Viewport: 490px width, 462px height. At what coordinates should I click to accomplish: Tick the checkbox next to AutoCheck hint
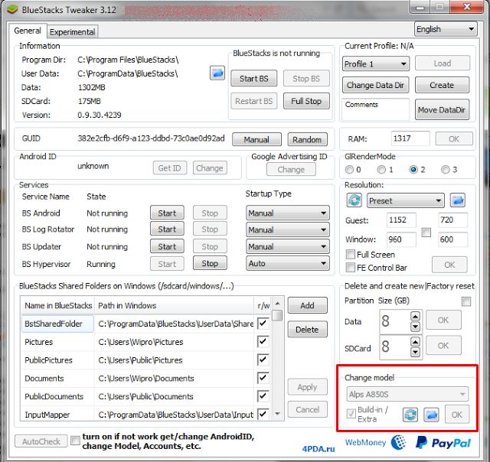[x=75, y=441]
